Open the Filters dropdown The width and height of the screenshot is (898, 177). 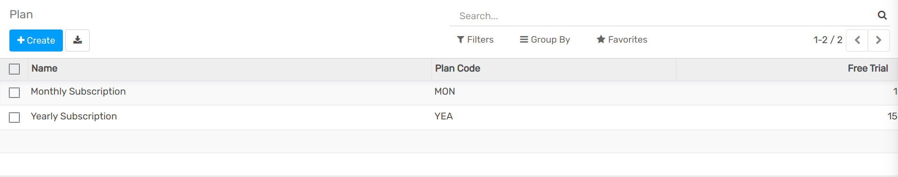pyautogui.click(x=475, y=40)
